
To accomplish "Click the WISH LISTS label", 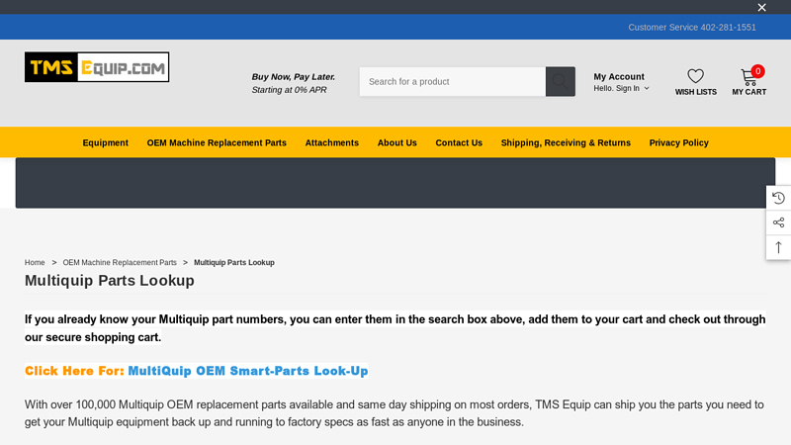I will click(696, 92).
